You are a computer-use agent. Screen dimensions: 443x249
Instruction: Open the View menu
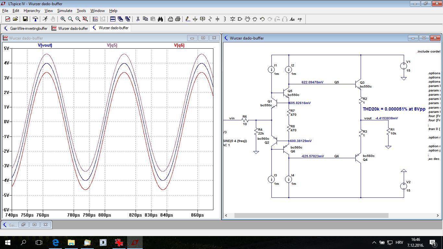[x=49, y=11]
